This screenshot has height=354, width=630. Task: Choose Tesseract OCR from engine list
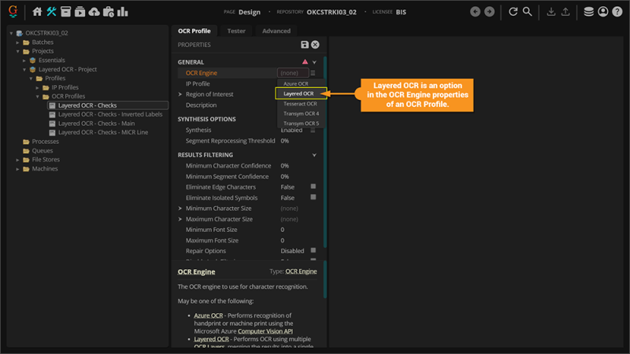coord(300,104)
